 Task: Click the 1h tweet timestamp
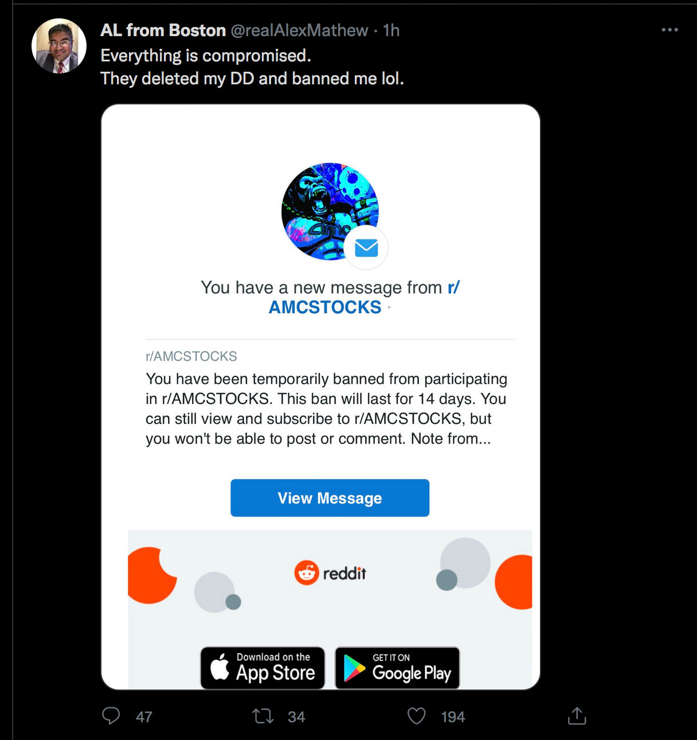pos(391,30)
